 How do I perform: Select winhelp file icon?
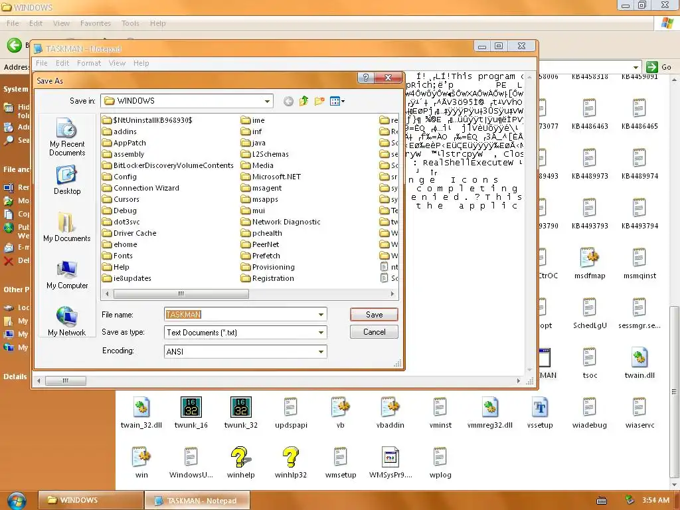tap(240, 463)
